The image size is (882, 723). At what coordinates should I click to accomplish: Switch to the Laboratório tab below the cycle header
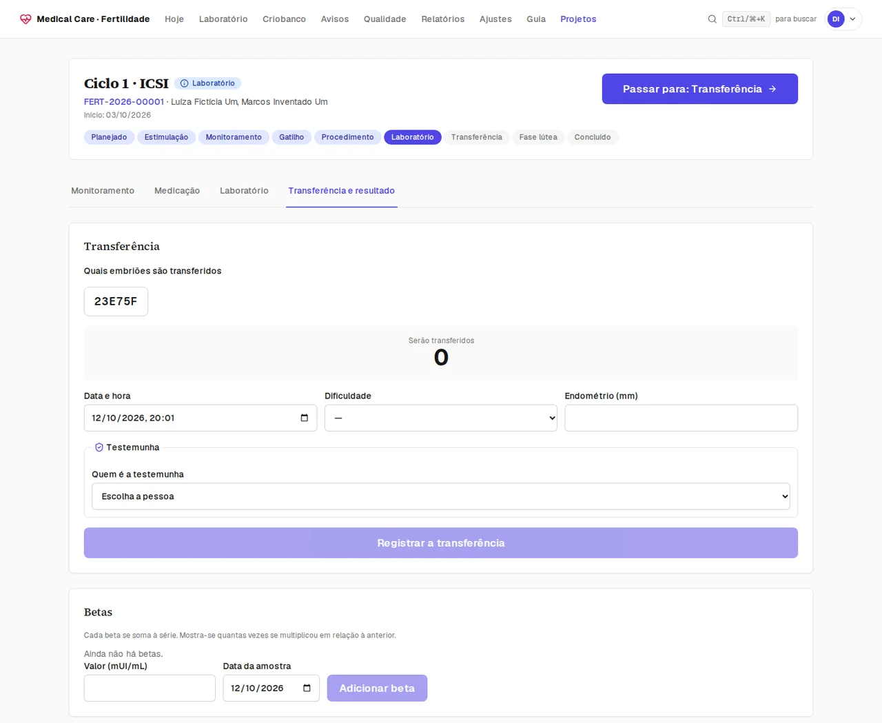[244, 191]
